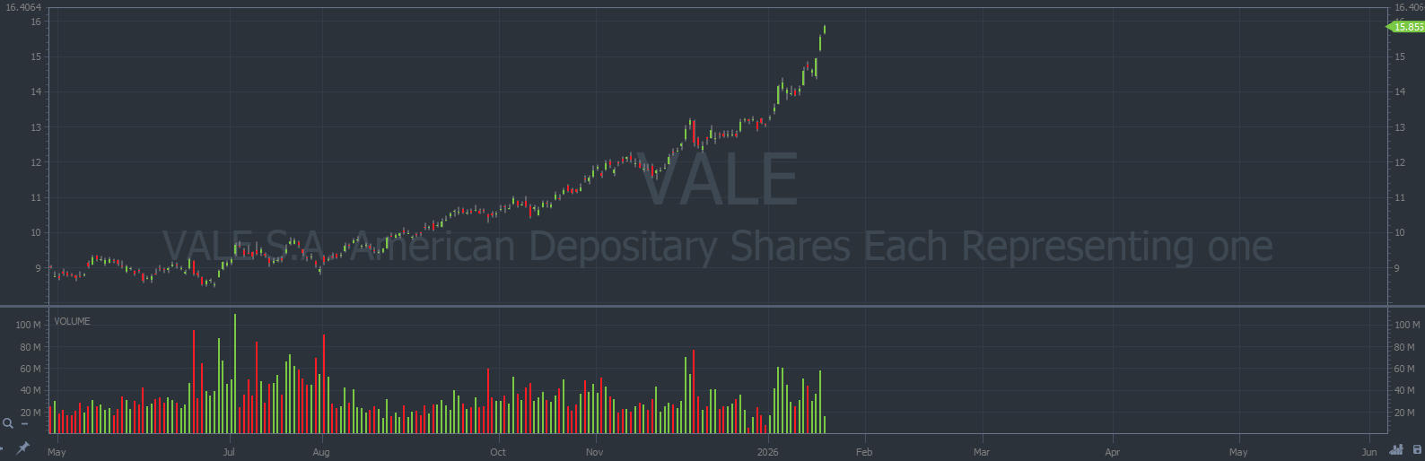Click the Jun label at axis end
The width and height of the screenshot is (1425, 461).
[1368, 452]
